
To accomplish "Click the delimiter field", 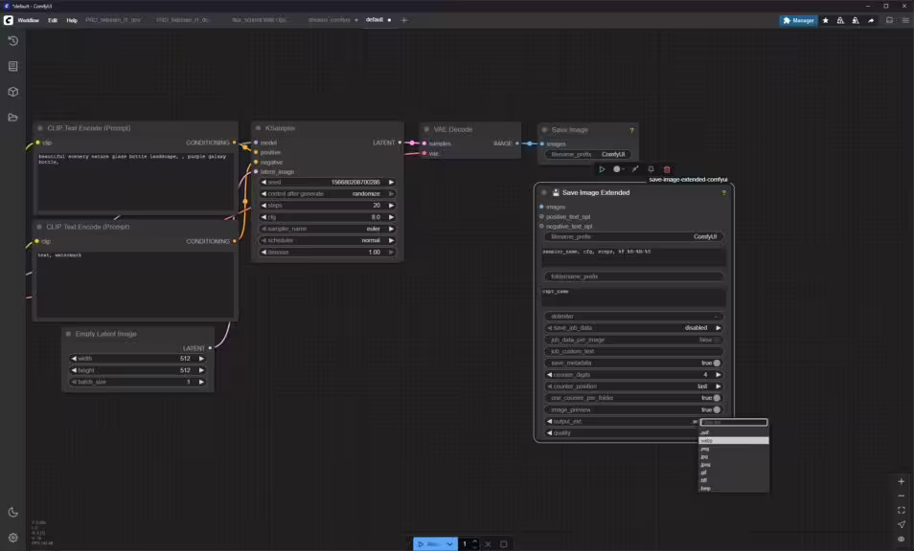I will (x=634, y=316).
